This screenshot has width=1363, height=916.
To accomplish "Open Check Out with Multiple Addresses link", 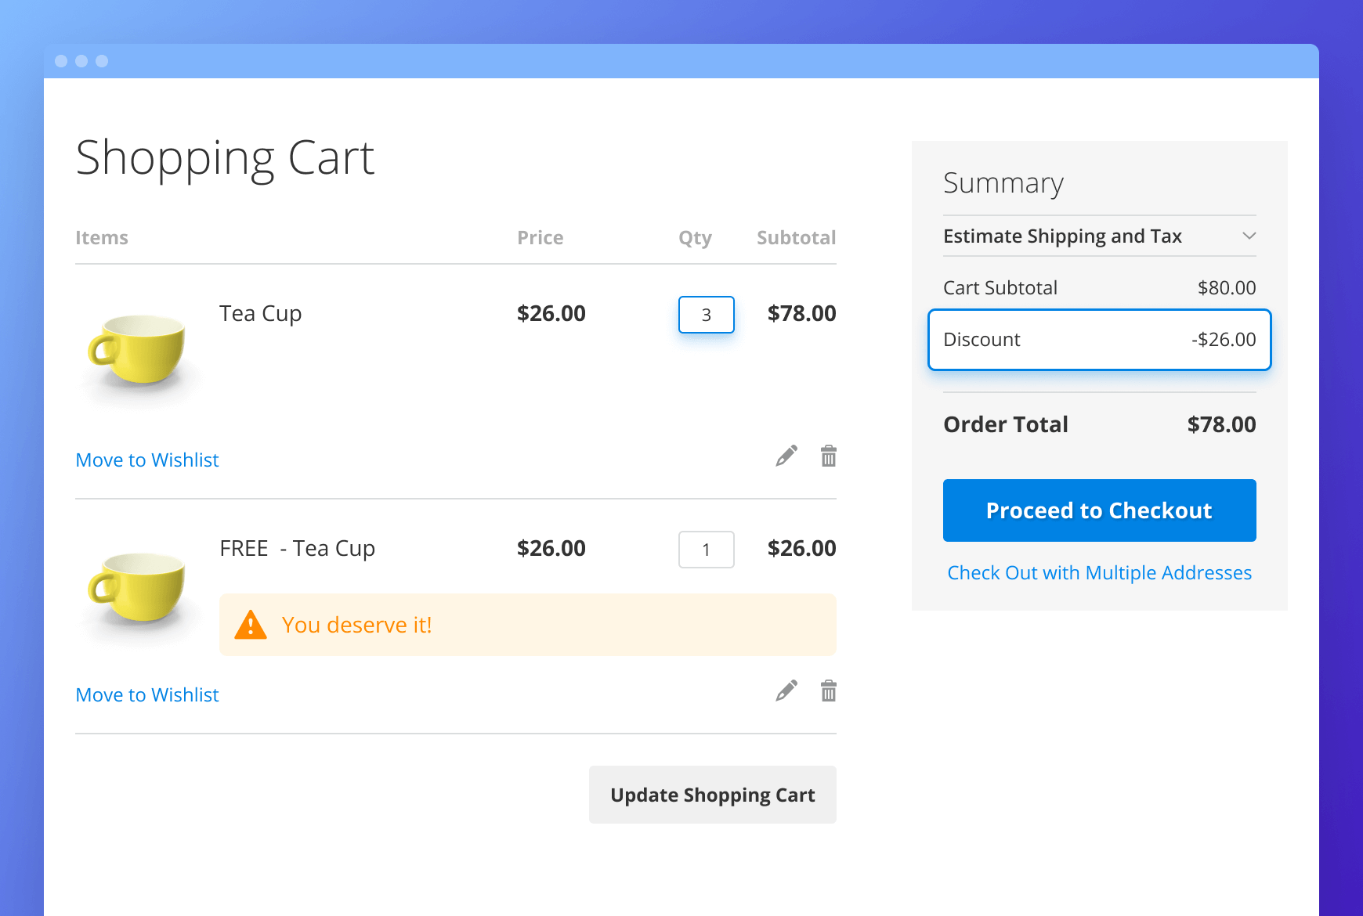I will tap(1099, 572).
